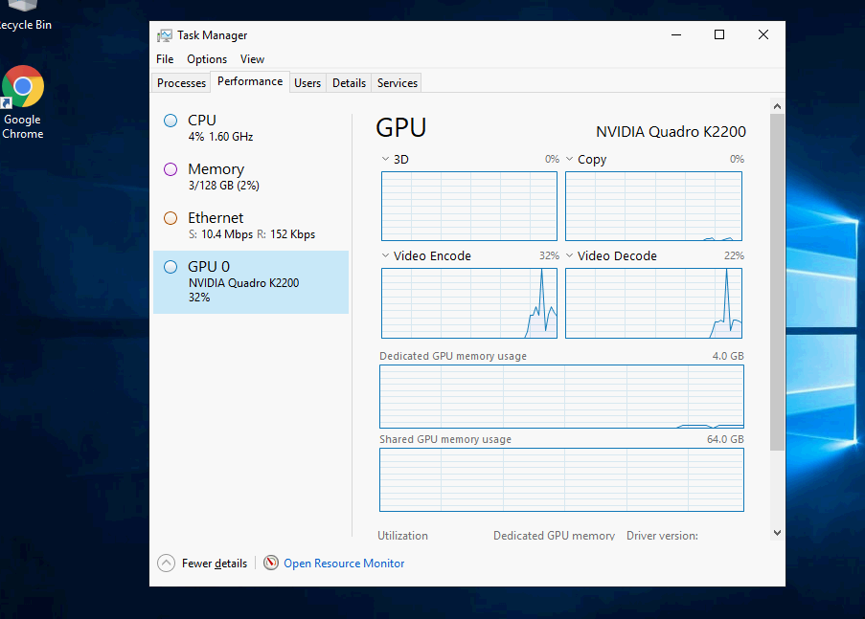Open the Video Decode engine dropdown
The width and height of the screenshot is (865, 619).
coord(569,255)
